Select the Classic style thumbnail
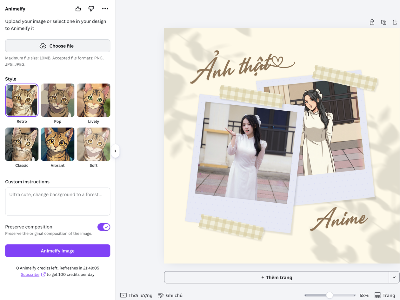Image resolution: width=400 pixels, height=300 pixels. (x=22, y=144)
